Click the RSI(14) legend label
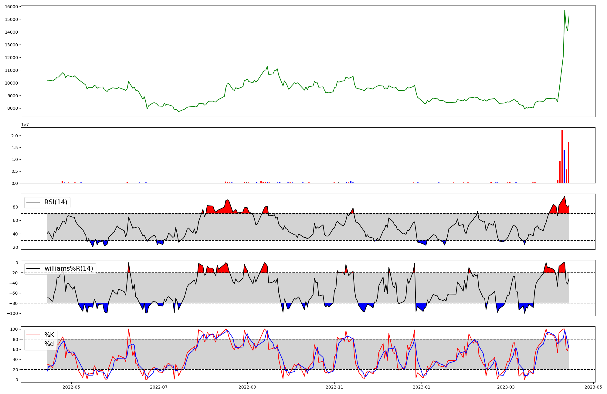 point(56,202)
